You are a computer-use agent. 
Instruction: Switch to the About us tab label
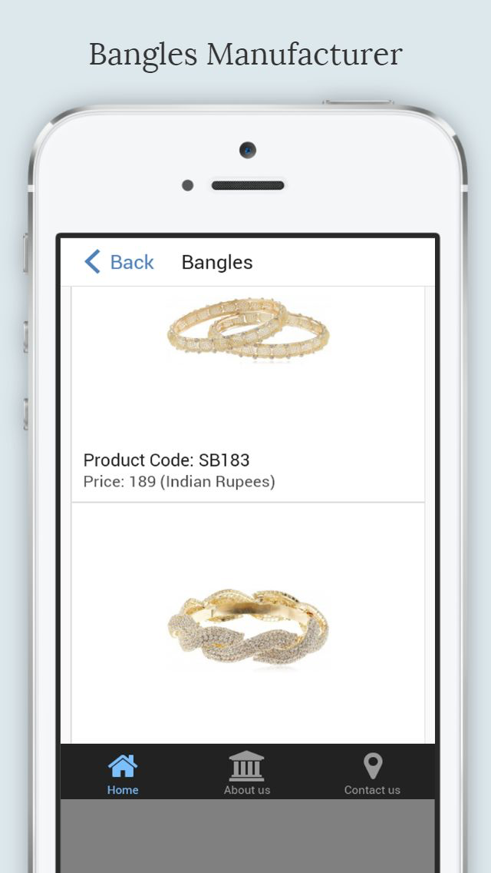(x=247, y=790)
